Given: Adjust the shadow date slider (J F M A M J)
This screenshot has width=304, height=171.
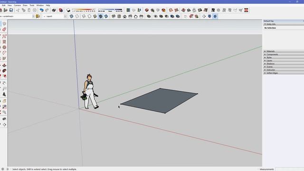Looking at the screenshot, I should [84, 10].
